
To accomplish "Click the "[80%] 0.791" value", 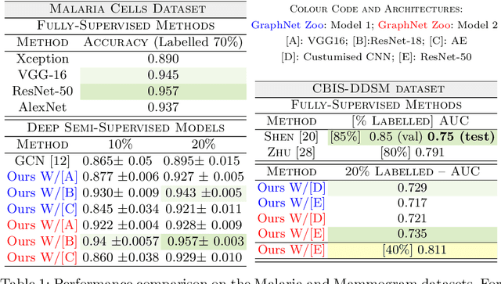I will pyautogui.click(x=413, y=152).
